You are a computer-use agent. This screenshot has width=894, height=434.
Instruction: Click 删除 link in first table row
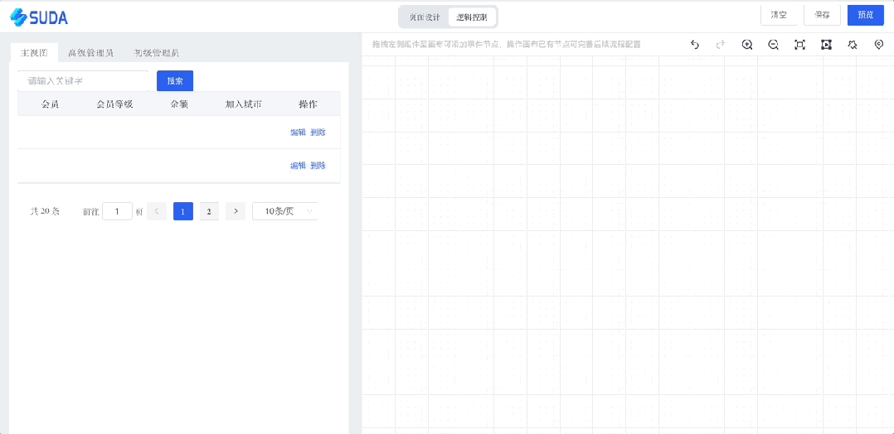[318, 133]
